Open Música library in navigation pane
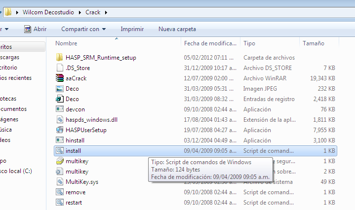 pyautogui.click(x=5, y=130)
